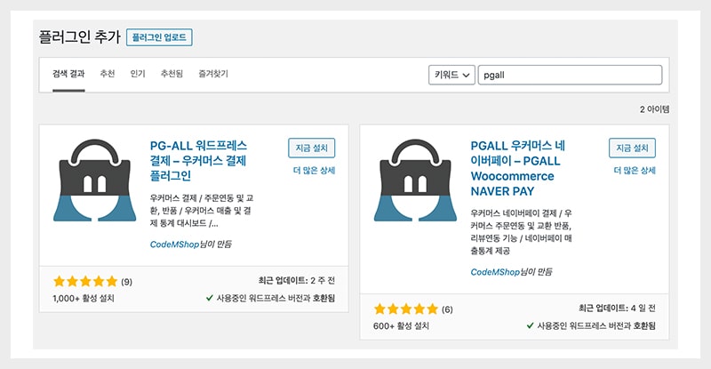Switch to the 추천 tab
Viewport: 711px width, 369px height.
pyautogui.click(x=108, y=75)
